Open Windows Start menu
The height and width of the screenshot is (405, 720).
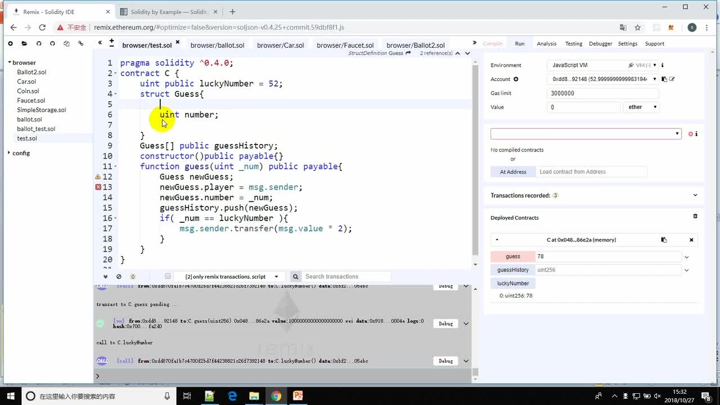[10, 396]
